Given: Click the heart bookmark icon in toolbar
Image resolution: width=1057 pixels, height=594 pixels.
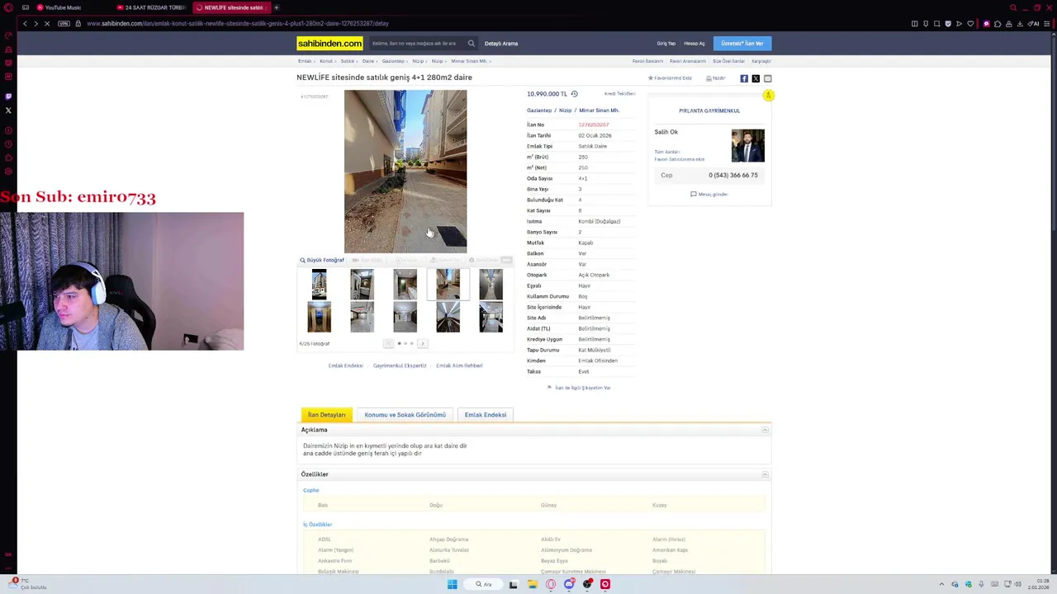Looking at the screenshot, I should click(x=970, y=23).
